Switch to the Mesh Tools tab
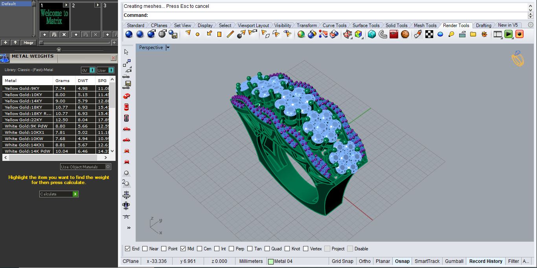Image resolution: width=537 pixels, height=268 pixels. (425, 25)
